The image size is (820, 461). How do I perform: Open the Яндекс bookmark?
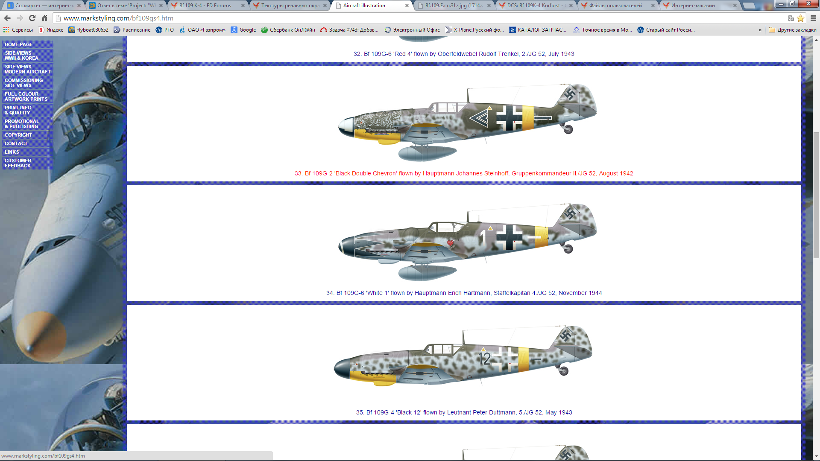click(51, 30)
